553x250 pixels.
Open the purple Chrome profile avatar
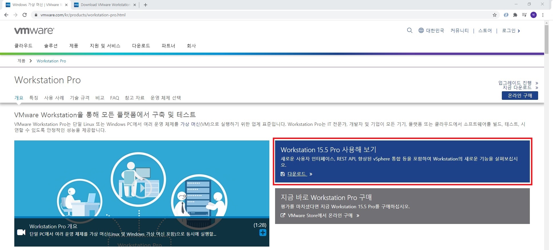click(534, 15)
